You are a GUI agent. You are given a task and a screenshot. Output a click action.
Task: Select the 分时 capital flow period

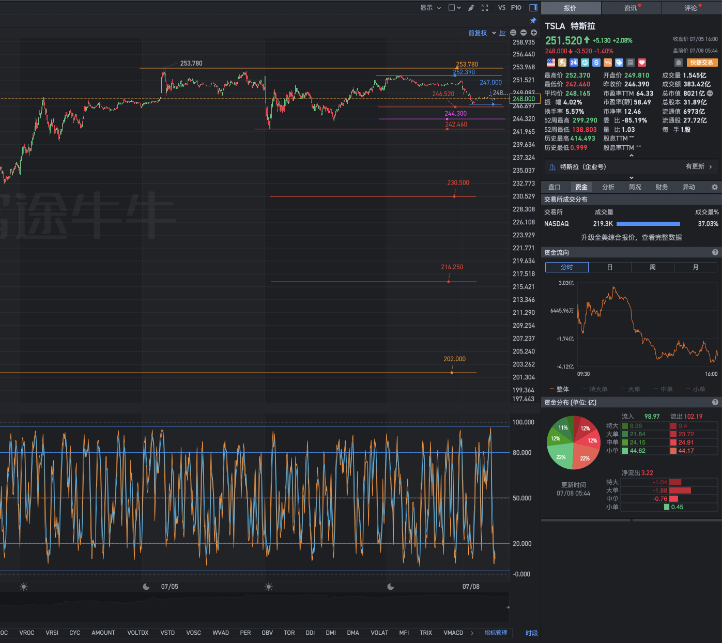tap(567, 267)
